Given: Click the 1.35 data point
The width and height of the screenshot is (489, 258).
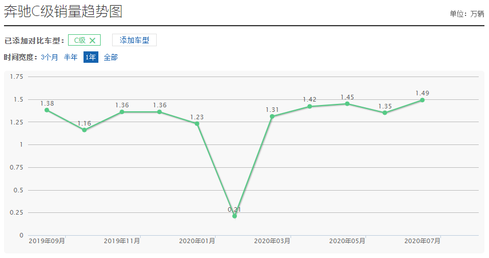Looking at the screenshot, I should (385, 112).
